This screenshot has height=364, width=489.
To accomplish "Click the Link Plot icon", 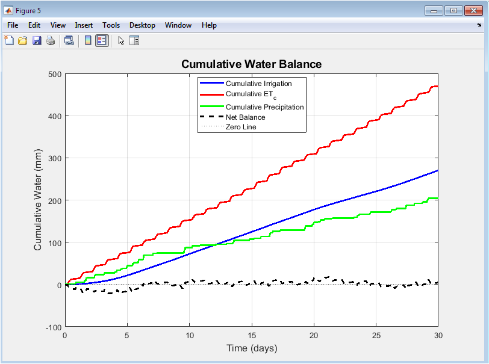I will pos(69,40).
